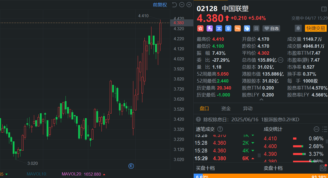Click the 4.390 price in 成交统计
Image resolution: width=328 pixels, height=178 pixels.
pyautogui.click(x=270, y=154)
